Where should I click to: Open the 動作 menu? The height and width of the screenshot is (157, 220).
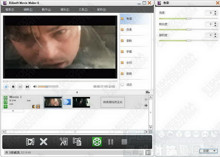[46, 10]
